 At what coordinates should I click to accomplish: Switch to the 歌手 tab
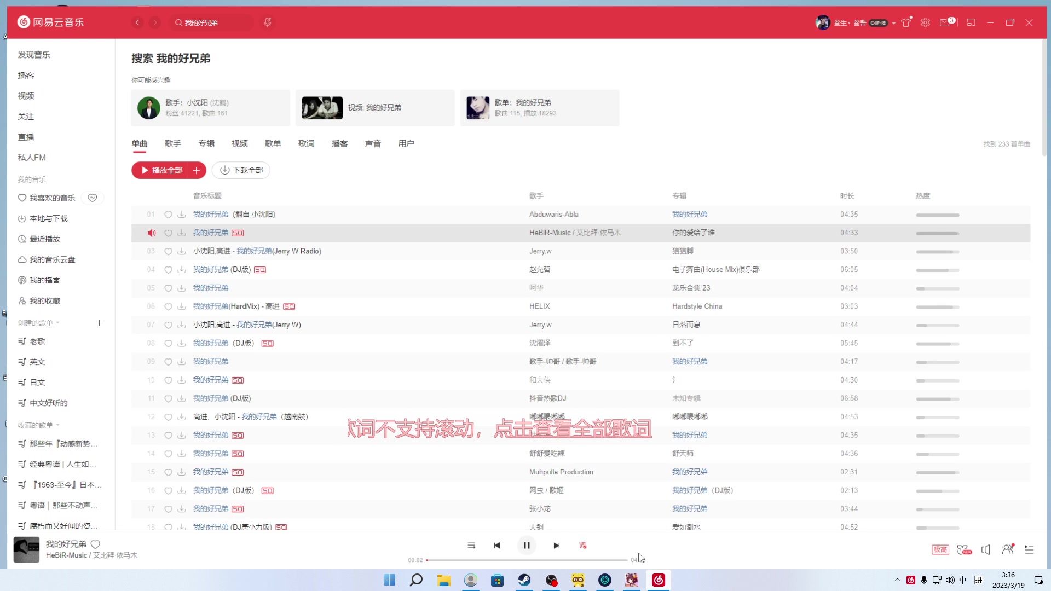click(173, 143)
